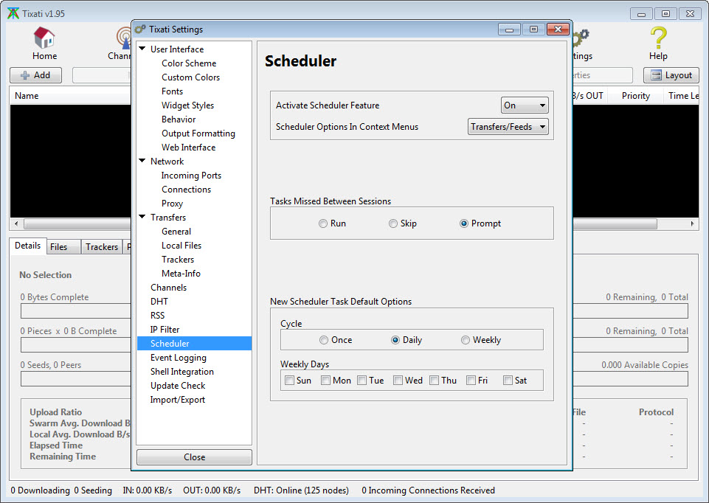Select Local Files in settings tree
This screenshot has height=503, width=709.
[x=181, y=246]
